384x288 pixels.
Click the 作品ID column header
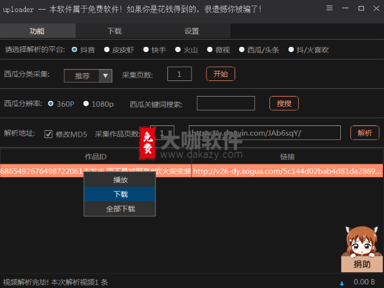click(95, 157)
